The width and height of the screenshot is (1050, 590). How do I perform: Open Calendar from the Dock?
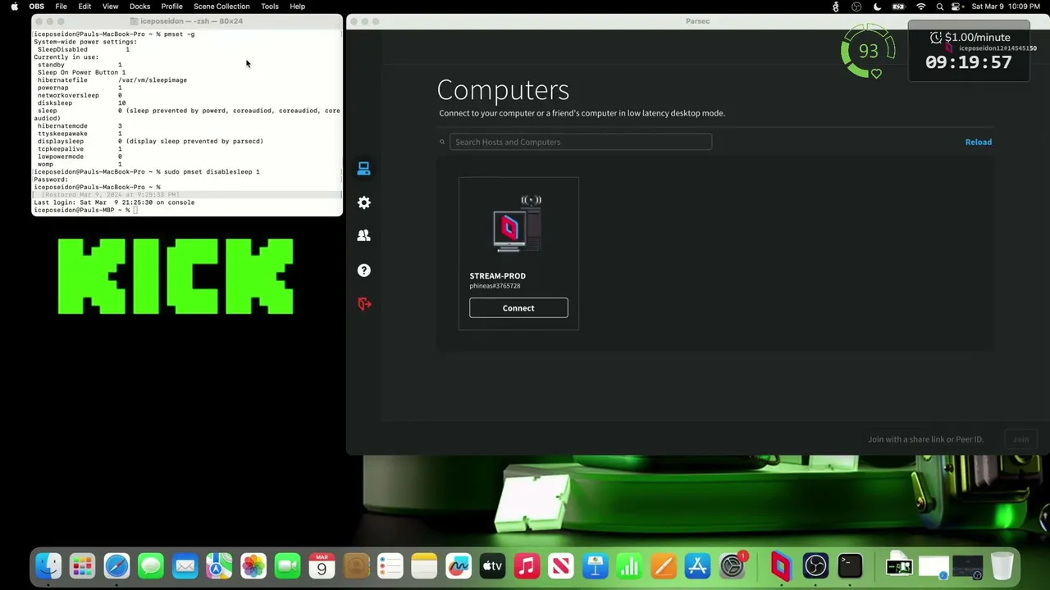pos(322,566)
